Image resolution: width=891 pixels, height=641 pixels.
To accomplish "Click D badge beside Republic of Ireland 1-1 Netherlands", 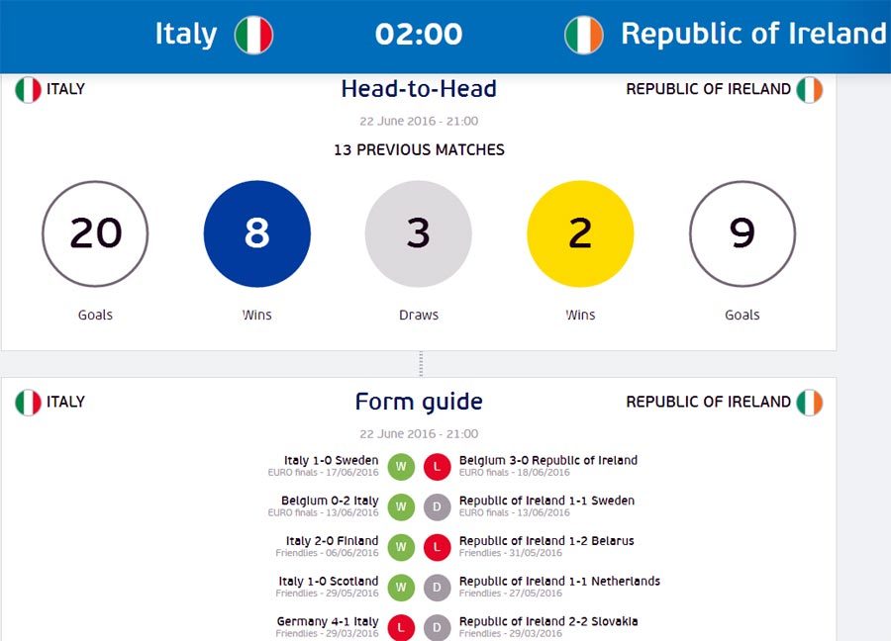I will 437,587.
